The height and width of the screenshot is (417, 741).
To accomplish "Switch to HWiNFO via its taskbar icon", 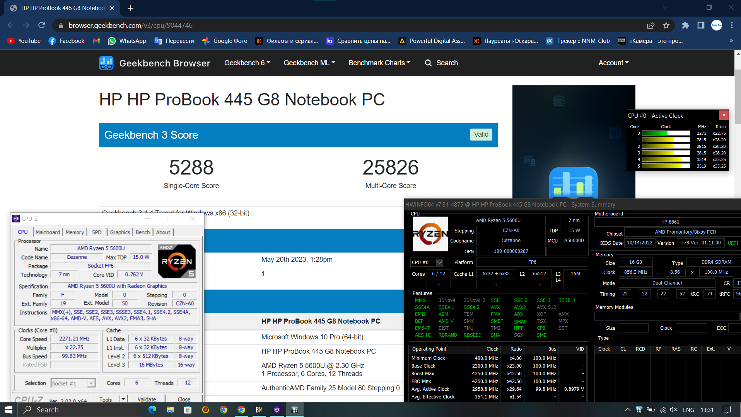I will [x=295, y=410].
